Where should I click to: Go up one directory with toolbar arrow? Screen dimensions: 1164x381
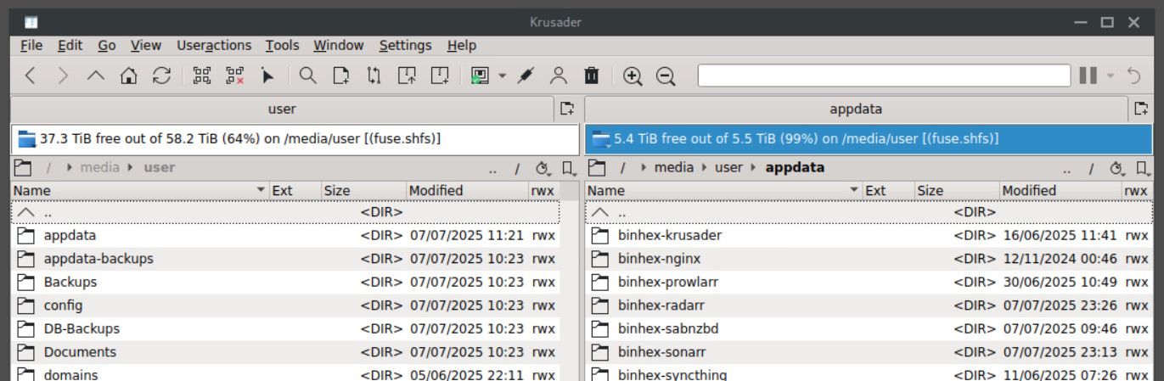pyautogui.click(x=95, y=76)
